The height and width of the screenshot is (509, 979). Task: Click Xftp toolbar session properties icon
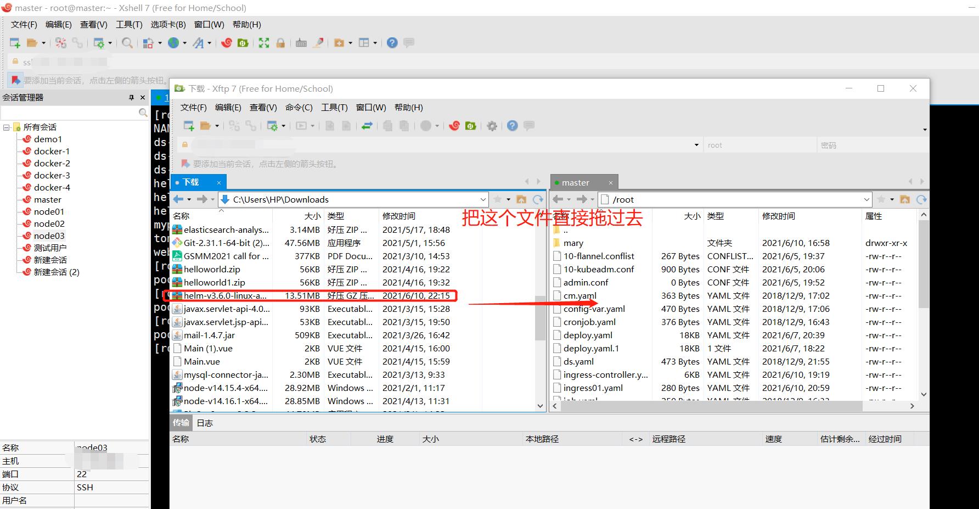(x=272, y=126)
